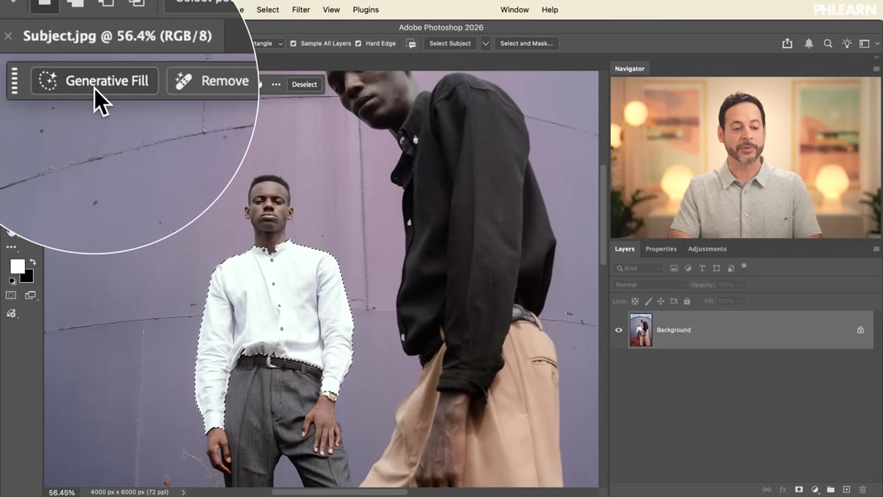Switch to the Properties tab

[661, 249]
